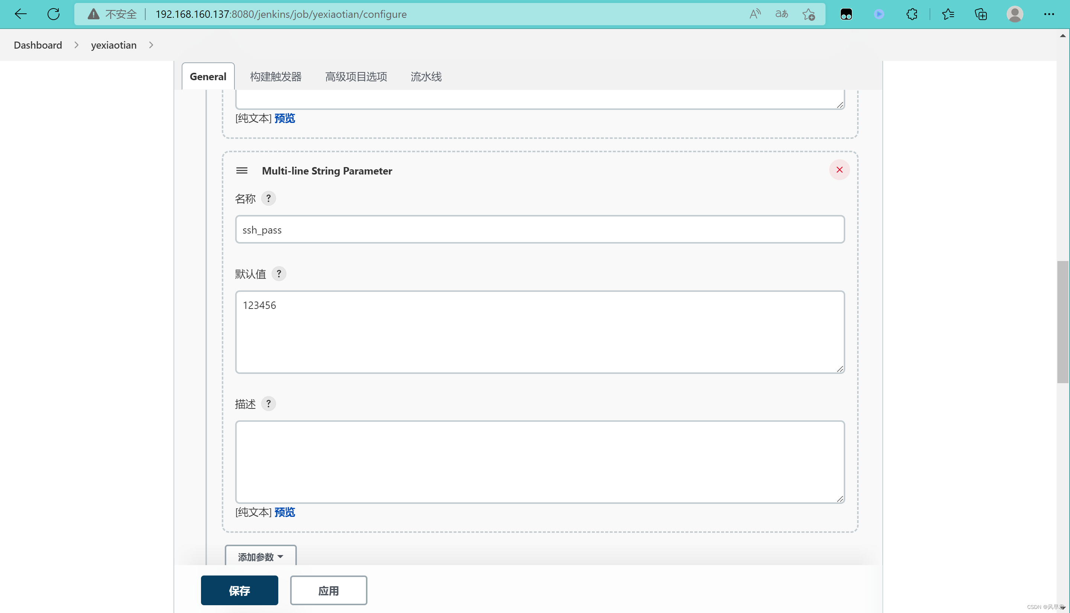
Task: Click the 名称 label
Action: pos(245,199)
